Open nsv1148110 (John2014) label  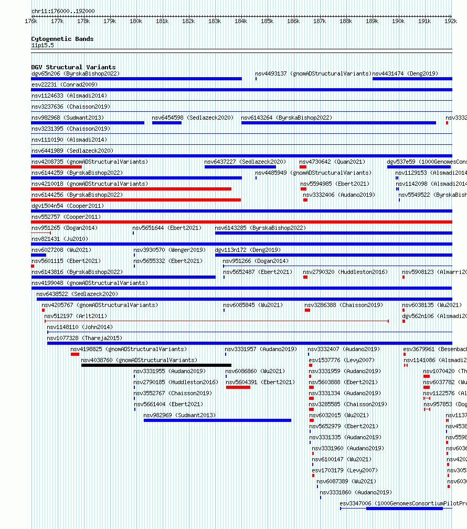pyautogui.click(x=80, y=327)
